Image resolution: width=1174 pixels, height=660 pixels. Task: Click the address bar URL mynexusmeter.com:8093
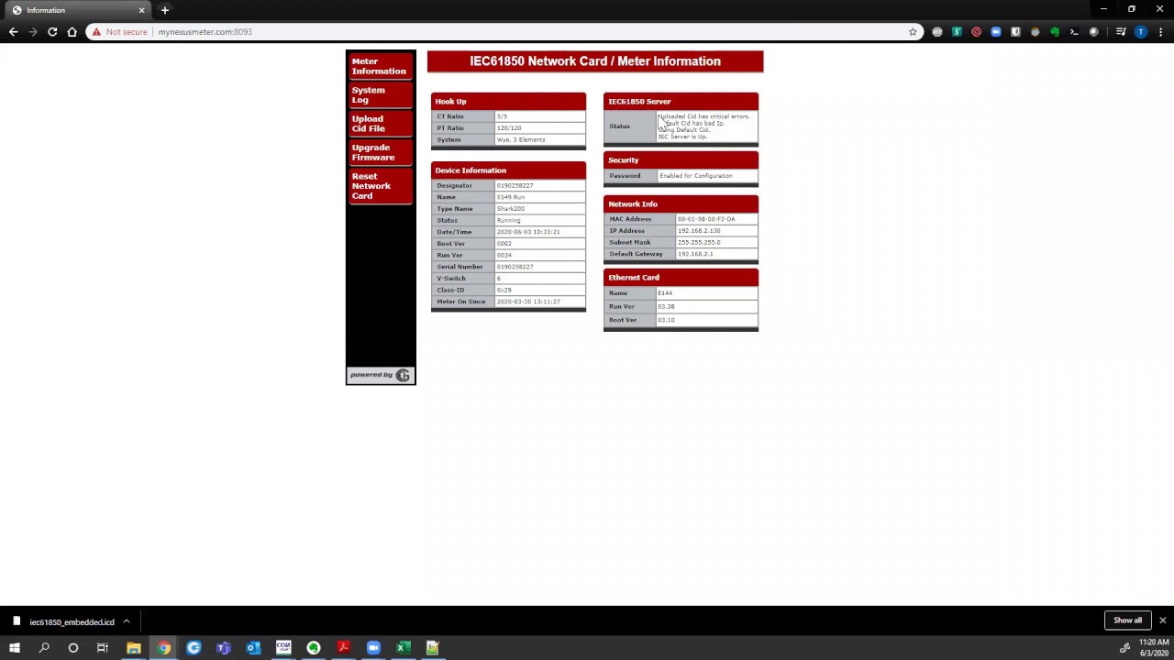(x=205, y=32)
